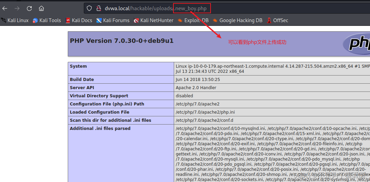Open the Kali Docs bookmark
Screen dimensions: 370x182
click(x=79, y=20)
